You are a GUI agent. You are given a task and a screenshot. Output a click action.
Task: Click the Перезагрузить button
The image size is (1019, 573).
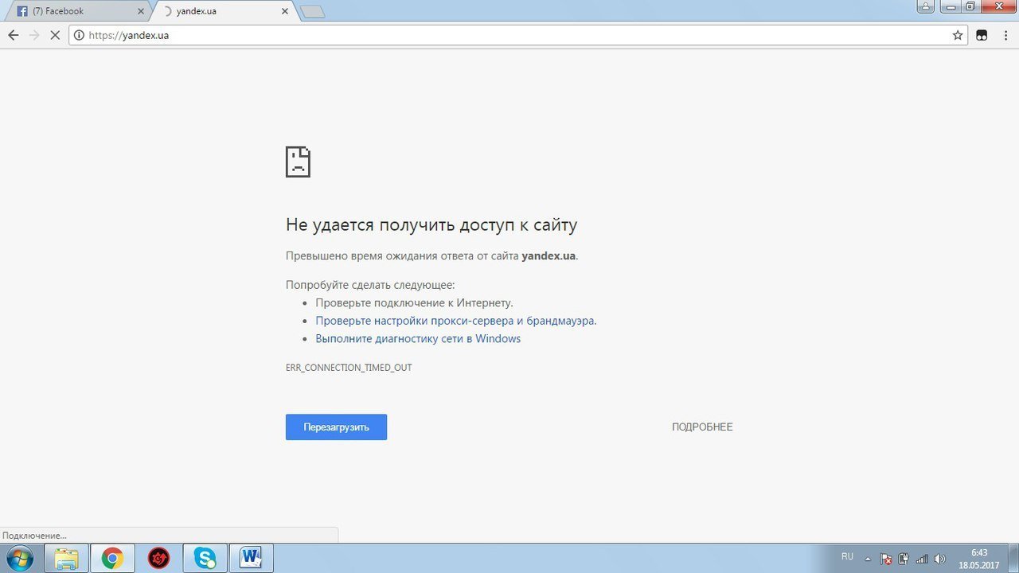336,427
